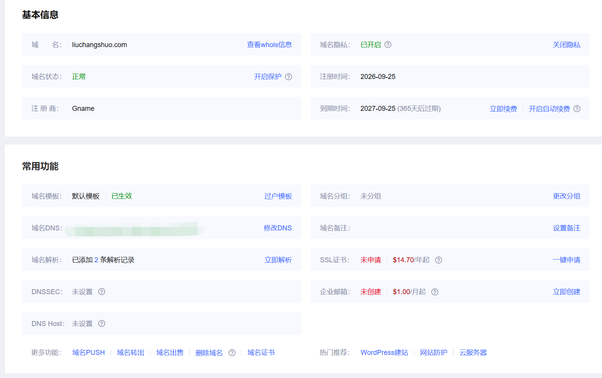The height and width of the screenshot is (378, 602).
Task: Open WordPress建站 recommendation link
Action: (384, 352)
